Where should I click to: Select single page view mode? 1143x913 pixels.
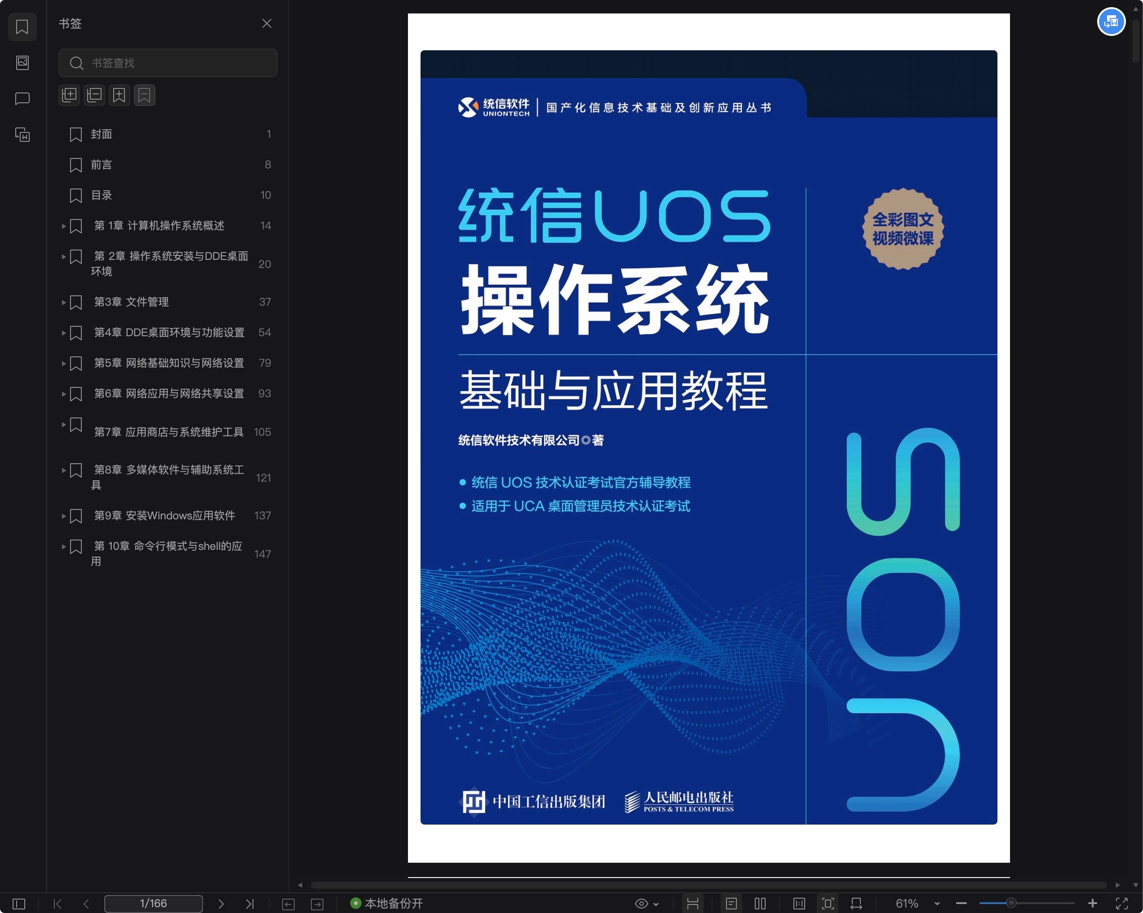tap(731, 904)
